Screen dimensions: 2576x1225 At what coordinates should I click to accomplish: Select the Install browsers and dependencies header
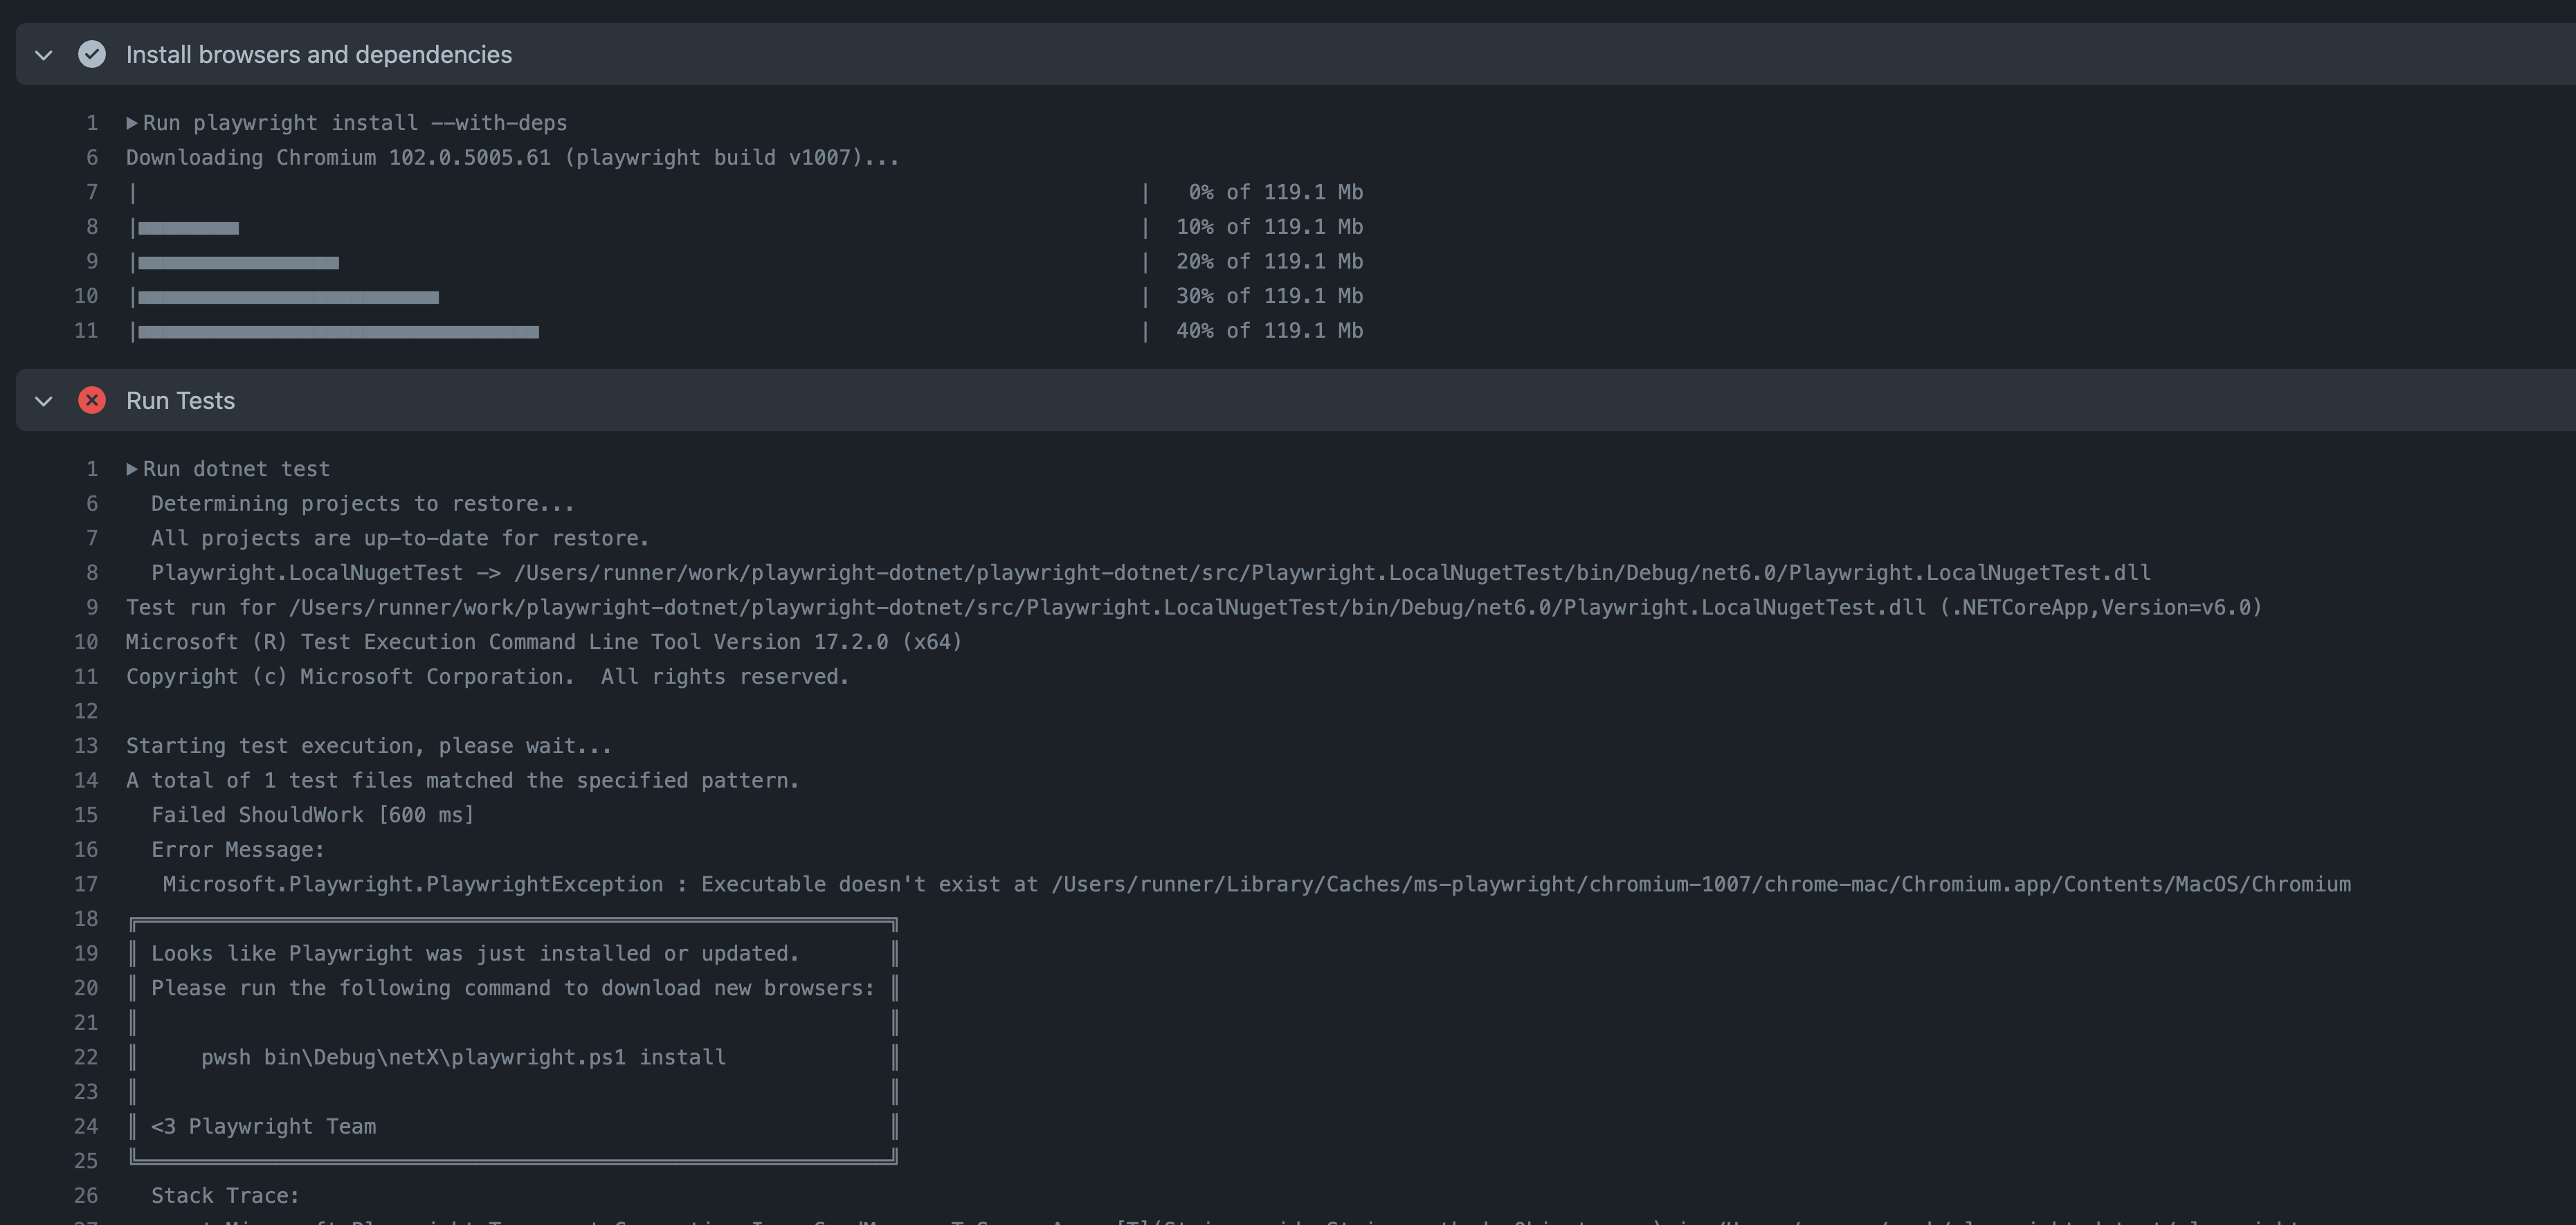tap(318, 55)
